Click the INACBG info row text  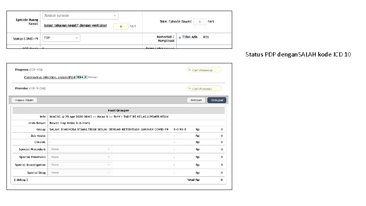109,117
